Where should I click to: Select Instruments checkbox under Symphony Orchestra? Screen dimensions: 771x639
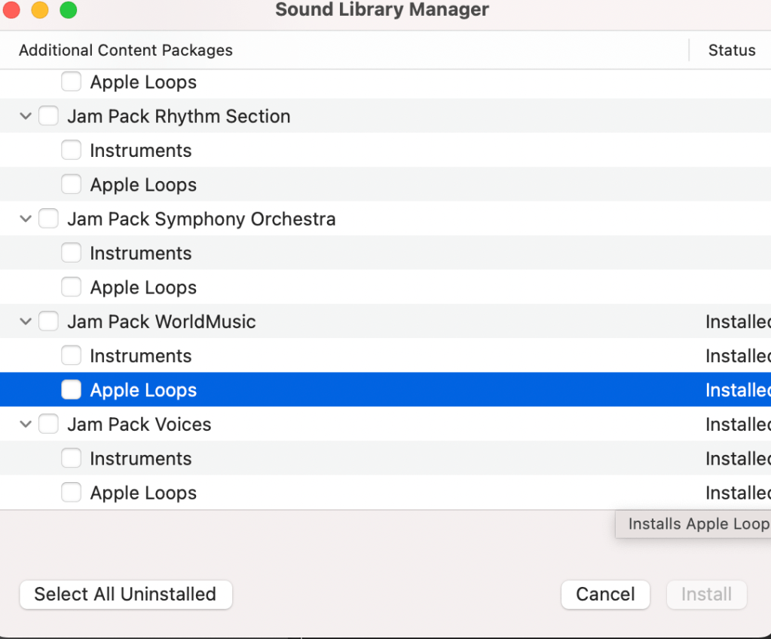71,253
